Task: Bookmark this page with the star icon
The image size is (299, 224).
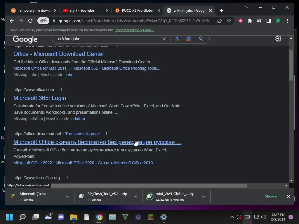Action: 229,21
